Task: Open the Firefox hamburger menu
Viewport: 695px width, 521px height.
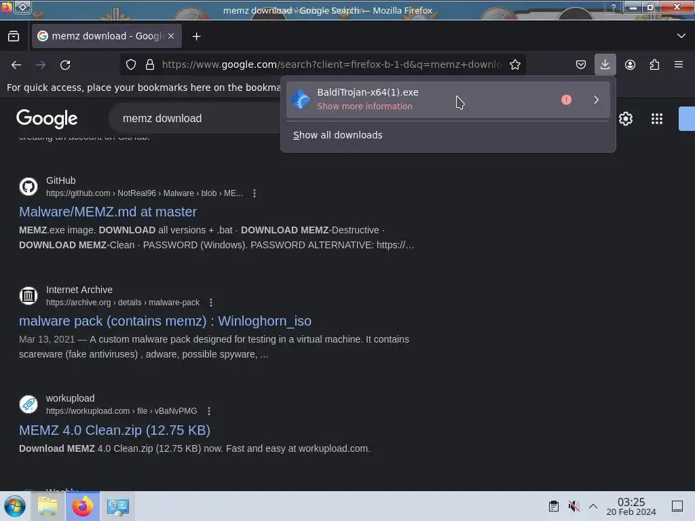Action: [679, 64]
